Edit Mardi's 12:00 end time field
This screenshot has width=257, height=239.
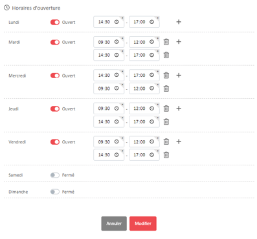point(144,42)
